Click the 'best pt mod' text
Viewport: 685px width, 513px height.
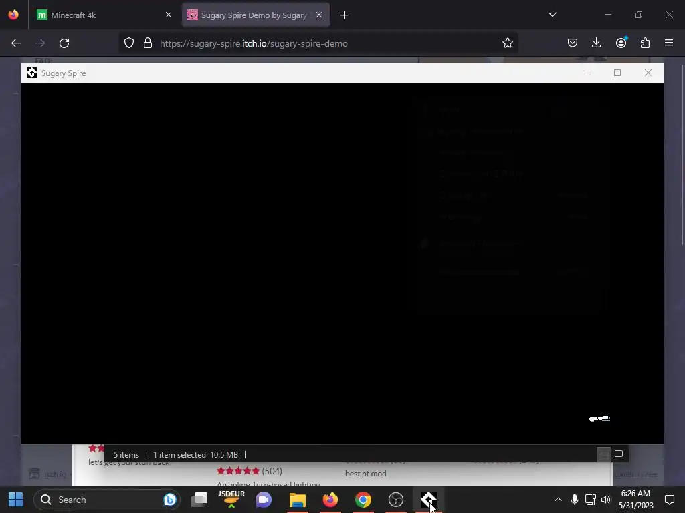tap(366, 474)
